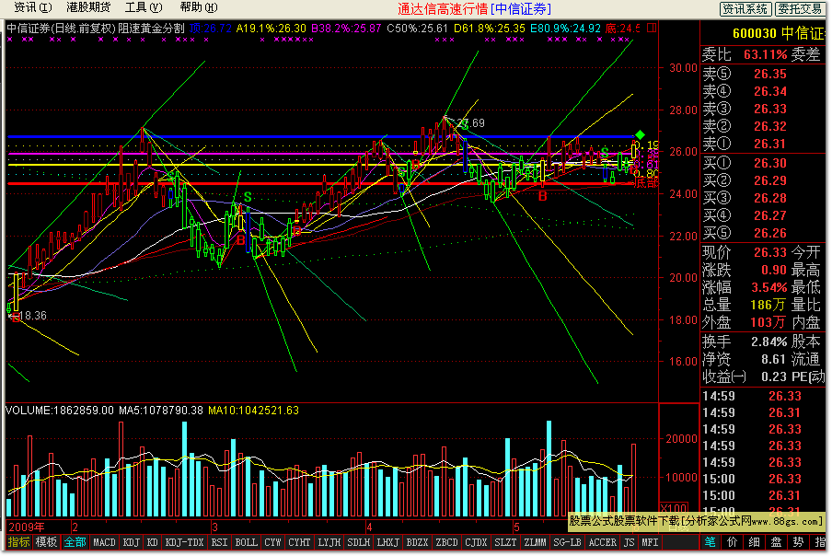The height and width of the screenshot is (556, 832).
Task: Click the MA10:1042521.63 label
Action: (254, 411)
